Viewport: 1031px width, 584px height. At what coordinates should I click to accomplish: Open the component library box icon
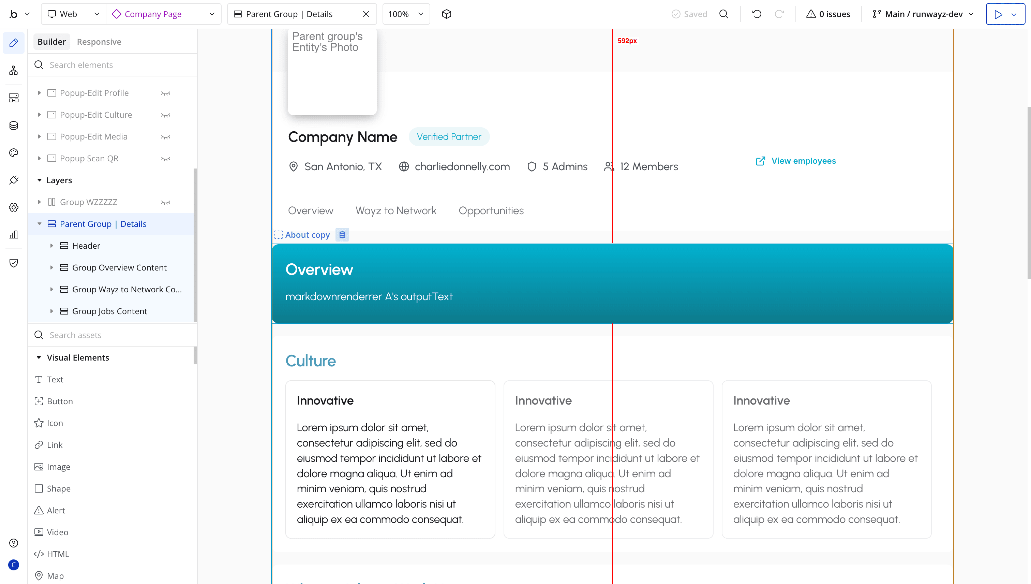tap(446, 14)
